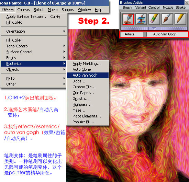The height and width of the screenshot is (182, 189).
Task: Select the Artists brush icon with red outline
Action: 128,19
